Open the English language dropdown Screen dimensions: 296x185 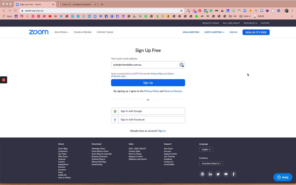[x=206, y=149]
